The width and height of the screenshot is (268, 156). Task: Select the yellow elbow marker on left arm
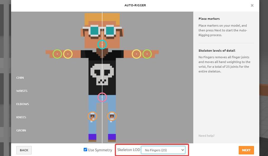tap(68, 54)
